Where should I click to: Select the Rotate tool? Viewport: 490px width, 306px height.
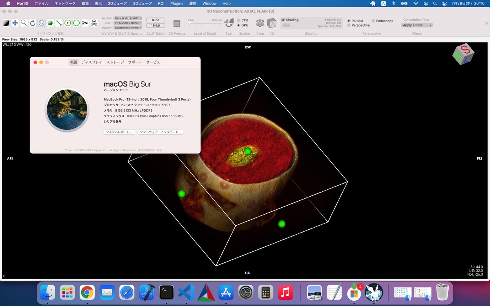(x=33, y=23)
